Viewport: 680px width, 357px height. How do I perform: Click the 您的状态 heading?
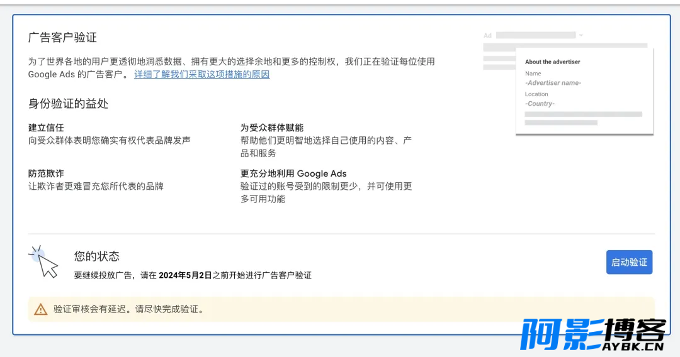(x=97, y=256)
